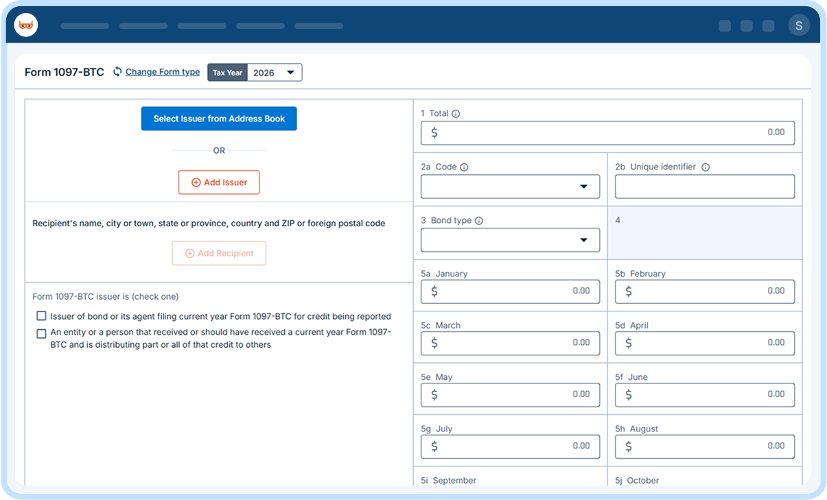Click the Form 1097-BTC heading

pyautogui.click(x=65, y=72)
